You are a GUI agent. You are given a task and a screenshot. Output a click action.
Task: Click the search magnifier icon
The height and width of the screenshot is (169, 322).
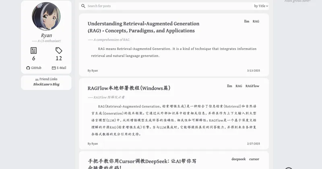(x=83, y=6)
